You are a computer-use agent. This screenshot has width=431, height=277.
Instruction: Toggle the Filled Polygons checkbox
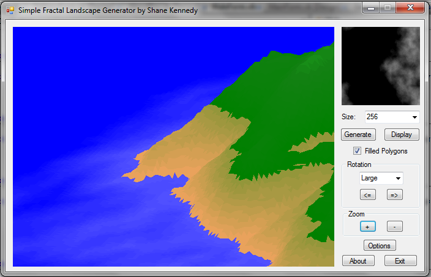(x=357, y=150)
